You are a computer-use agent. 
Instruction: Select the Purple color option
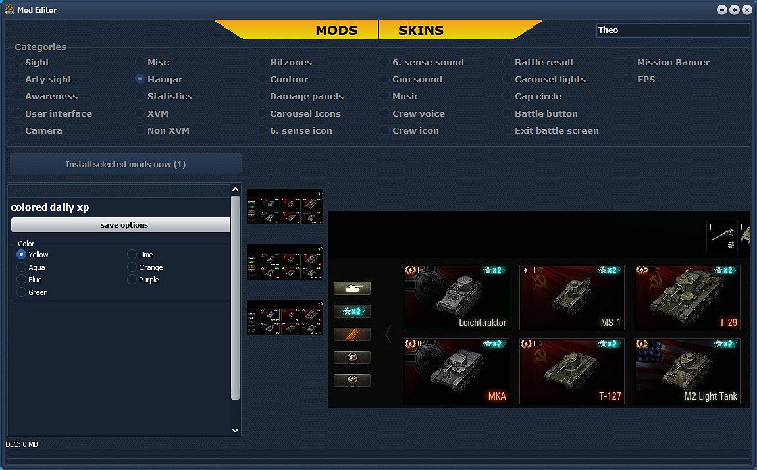tap(132, 279)
